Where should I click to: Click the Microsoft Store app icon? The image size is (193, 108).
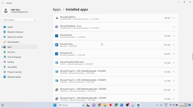tap(56, 36)
